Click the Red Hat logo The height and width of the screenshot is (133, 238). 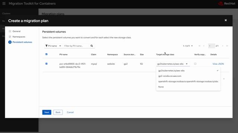226,3
